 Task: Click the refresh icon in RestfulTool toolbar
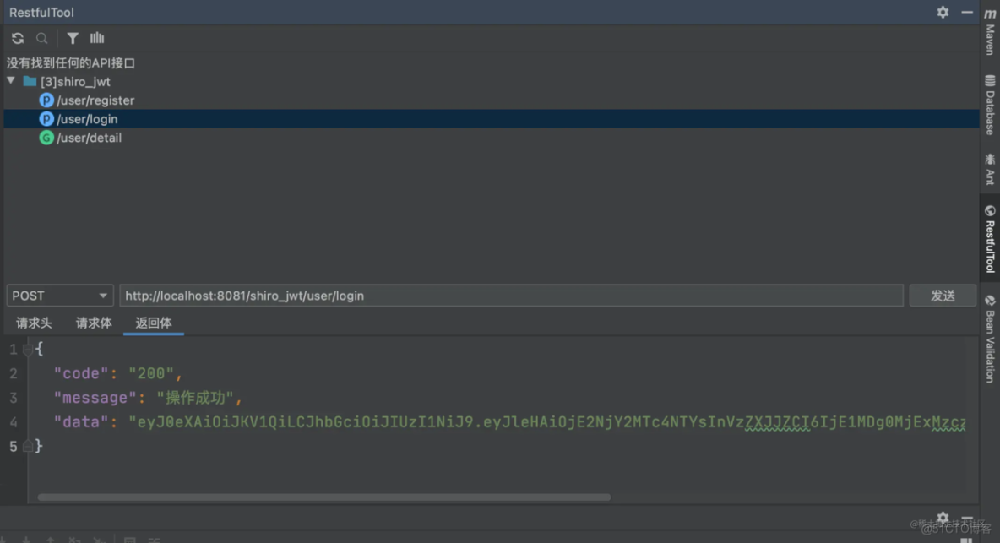click(x=18, y=38)
